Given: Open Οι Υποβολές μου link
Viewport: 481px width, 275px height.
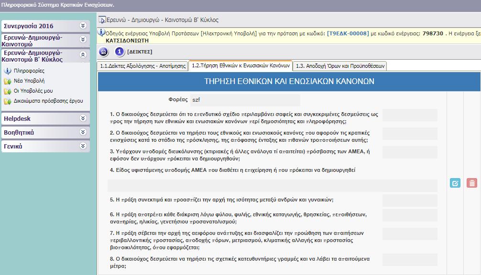Looking at the screenshot, I should [33, 91].
